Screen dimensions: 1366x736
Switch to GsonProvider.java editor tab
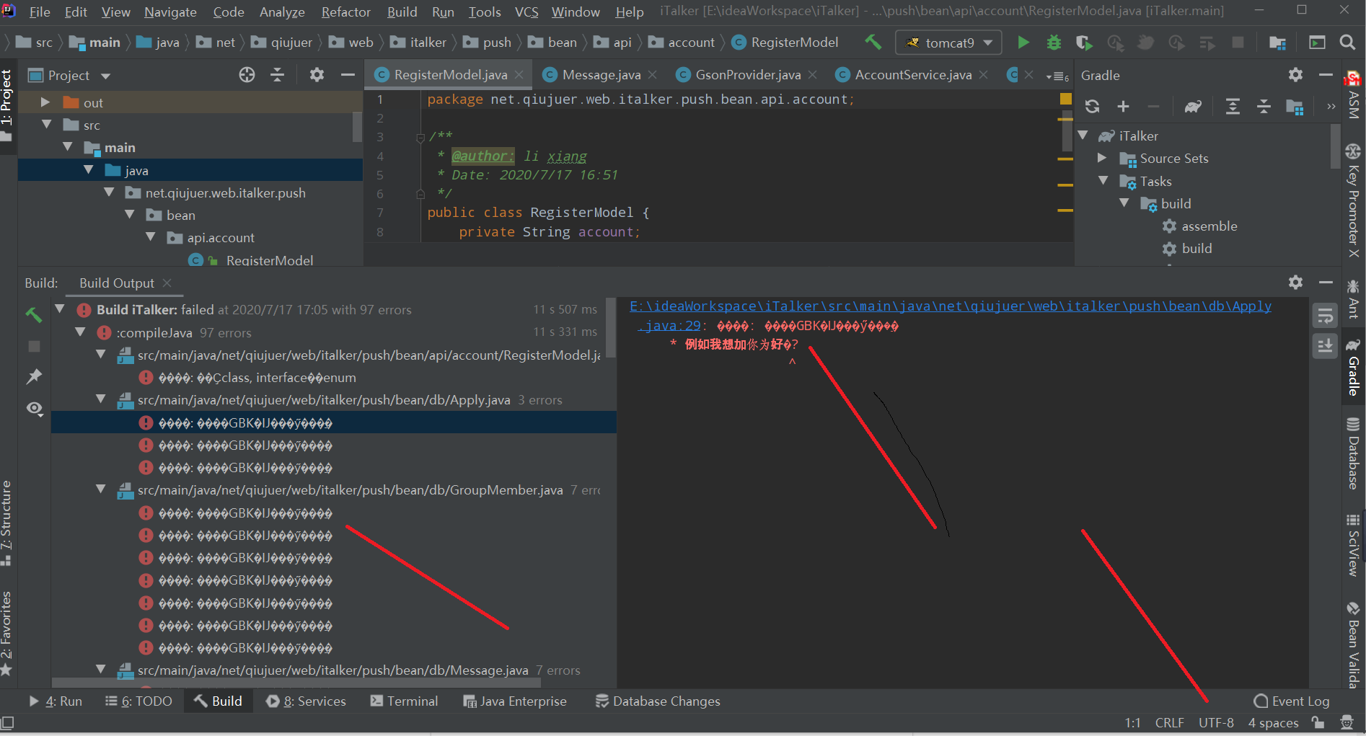coord(747,74)
